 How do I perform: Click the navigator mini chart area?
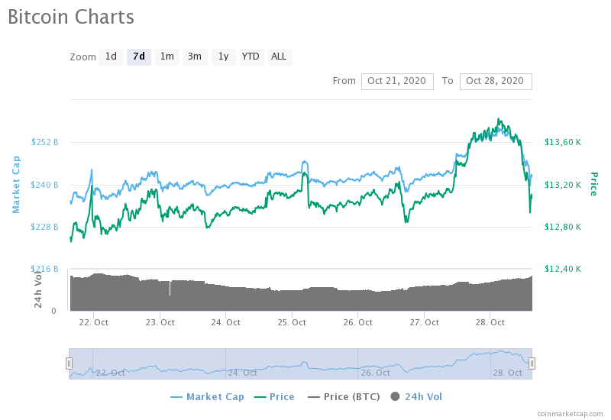pos(298,363)
